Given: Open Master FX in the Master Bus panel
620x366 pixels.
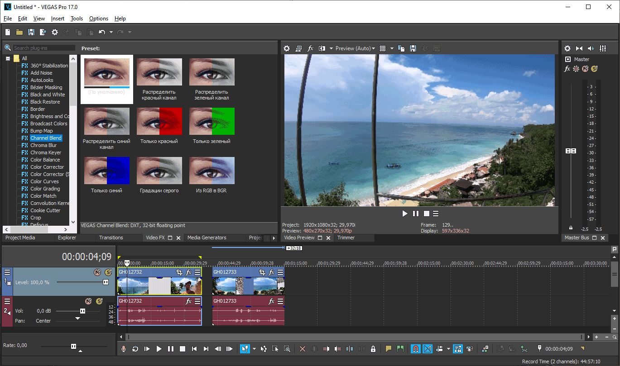Looking at the screenshot, I should click(x=567, y=69).
